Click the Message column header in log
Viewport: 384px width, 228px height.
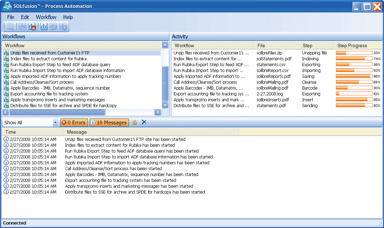pyautogui.click(x=151, y=132)
